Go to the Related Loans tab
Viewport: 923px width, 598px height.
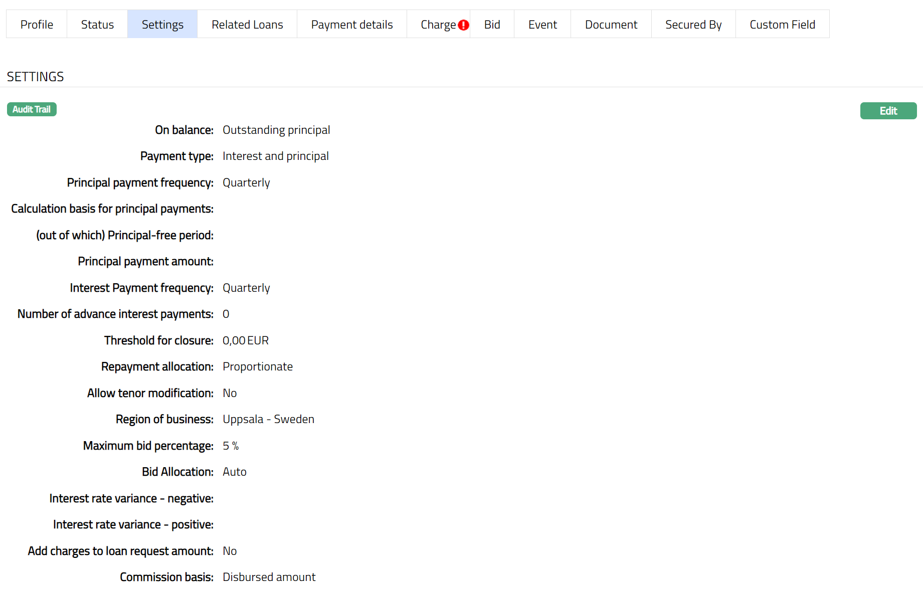(x=247, y=25)
